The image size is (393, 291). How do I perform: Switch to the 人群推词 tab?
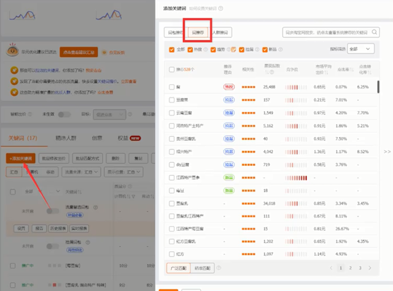[x=220, y=33]
